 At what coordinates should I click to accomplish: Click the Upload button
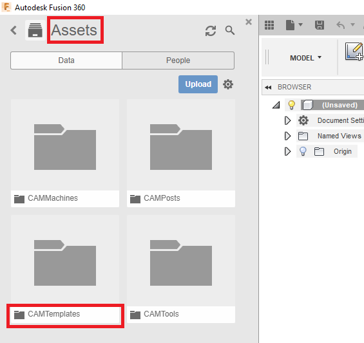tap(198, 84)
